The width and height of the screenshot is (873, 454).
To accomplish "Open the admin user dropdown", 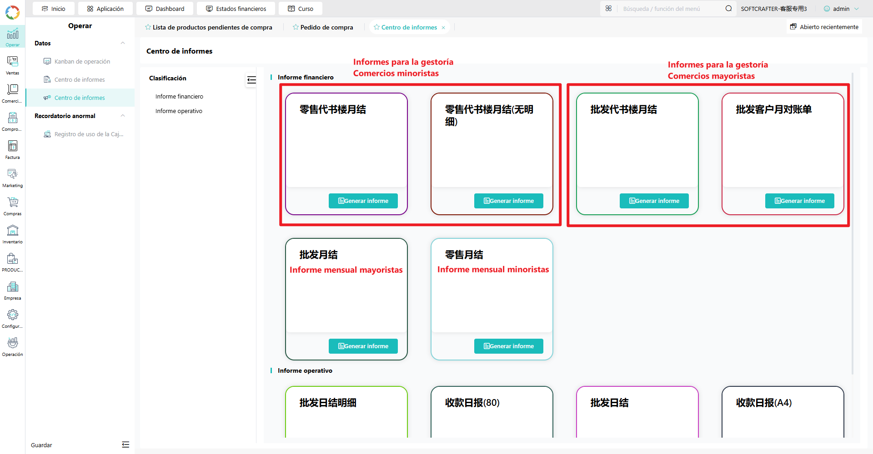I will coord(842,9).
